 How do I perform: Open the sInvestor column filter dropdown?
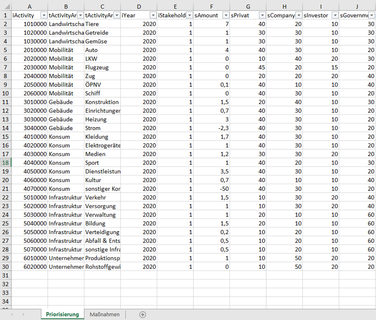[x=335, y=14]
